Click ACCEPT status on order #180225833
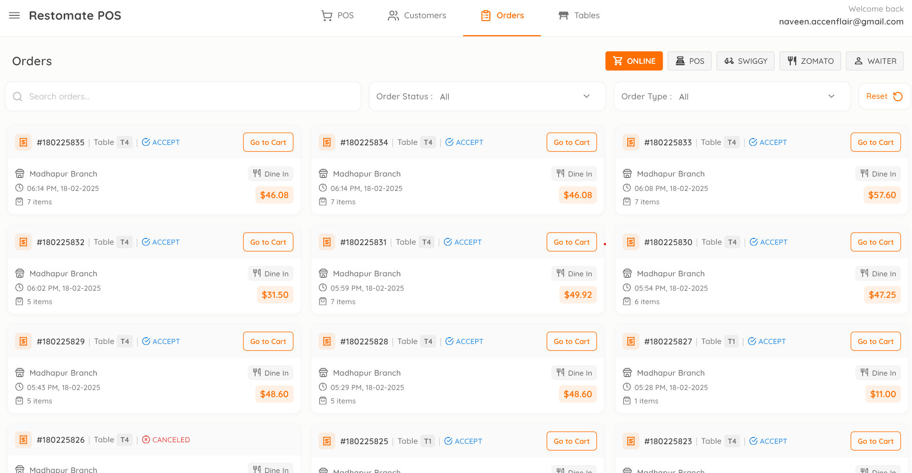 pos(768,142)
